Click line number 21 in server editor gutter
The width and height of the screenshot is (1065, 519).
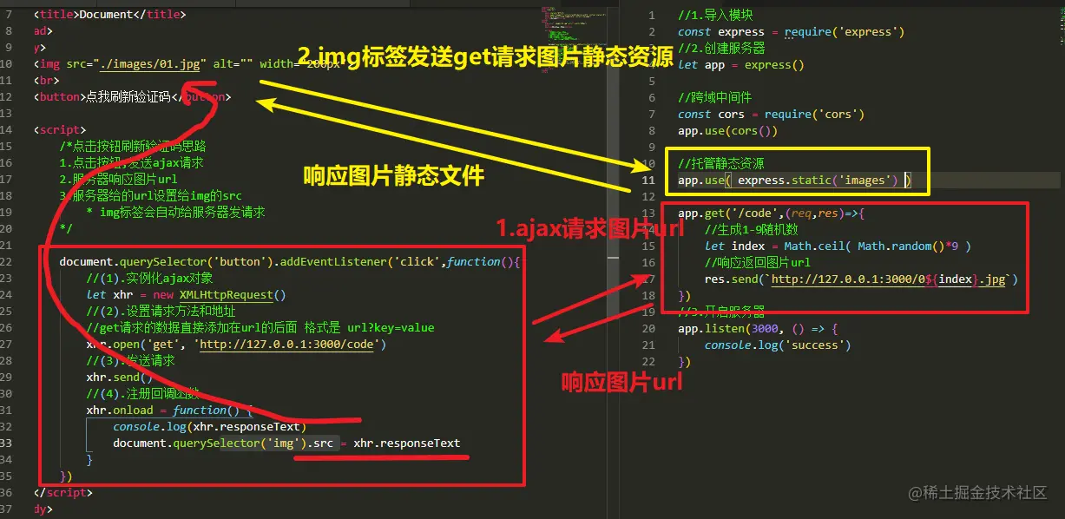648,345
